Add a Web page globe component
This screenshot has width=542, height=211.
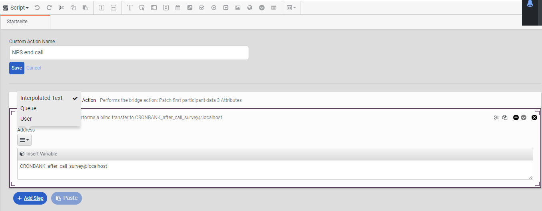pyautogui.click(x=250, y=8)
